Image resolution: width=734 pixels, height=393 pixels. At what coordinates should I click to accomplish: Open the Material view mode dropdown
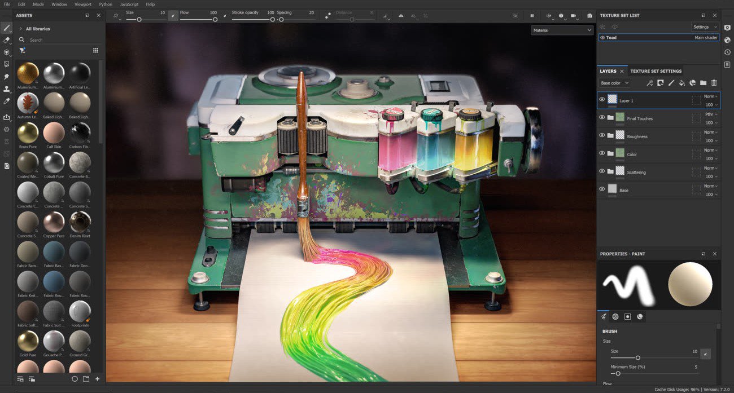[562, 30]
